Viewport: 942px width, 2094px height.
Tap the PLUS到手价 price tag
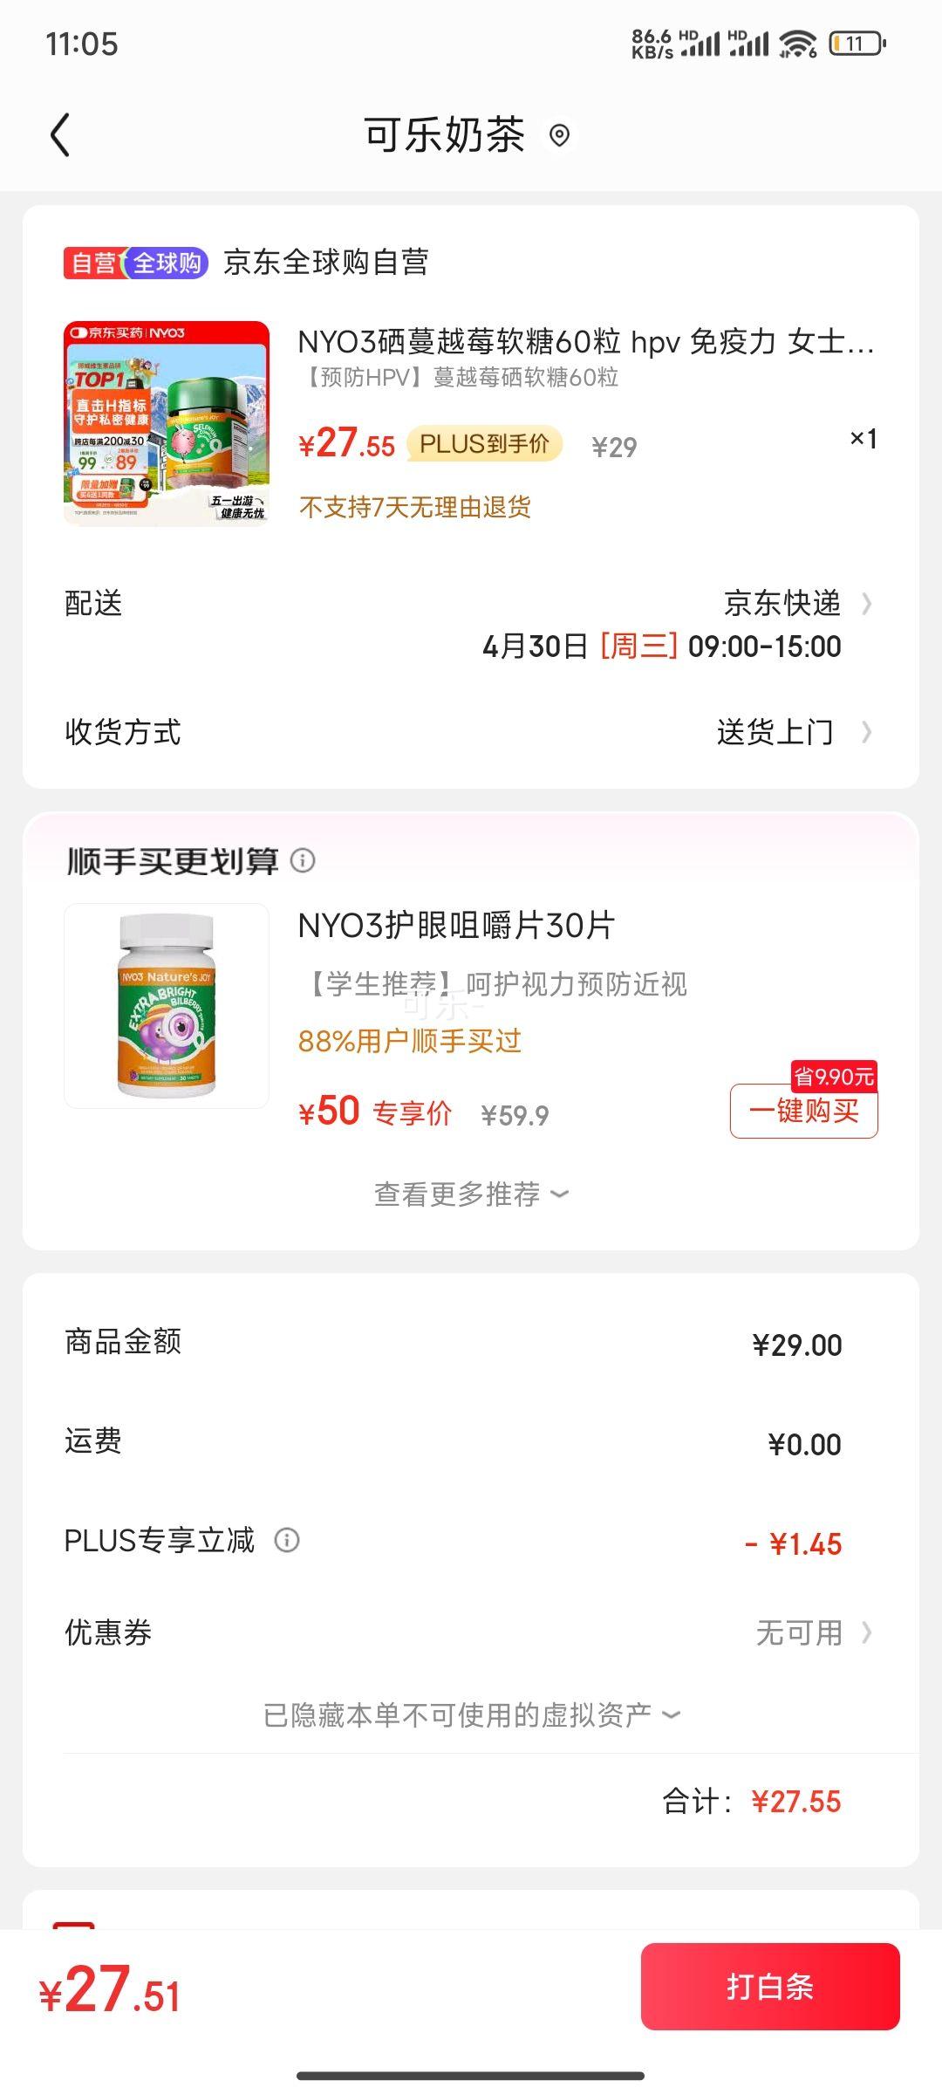click(485, 444)
